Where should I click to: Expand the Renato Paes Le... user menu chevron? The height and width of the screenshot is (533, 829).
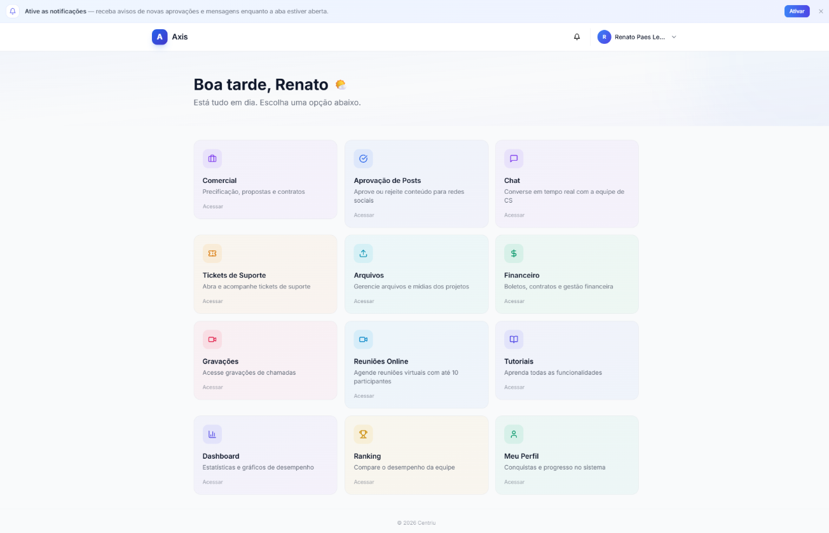674,37
